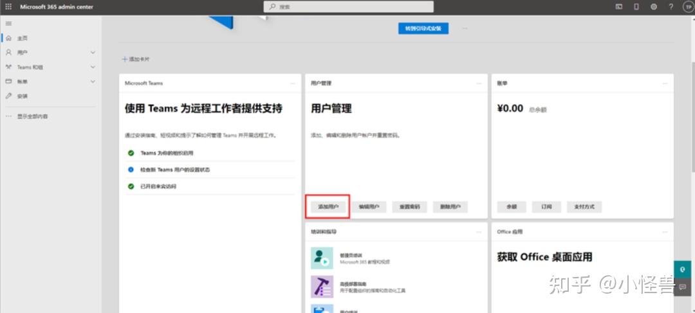Open the app launcher waffle icon

point(8,6)
